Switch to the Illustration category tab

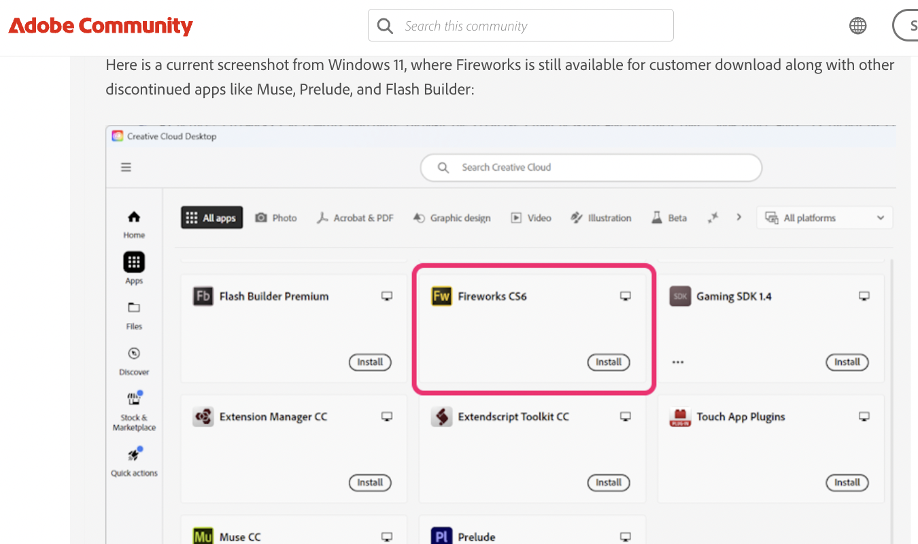point(601,218)
